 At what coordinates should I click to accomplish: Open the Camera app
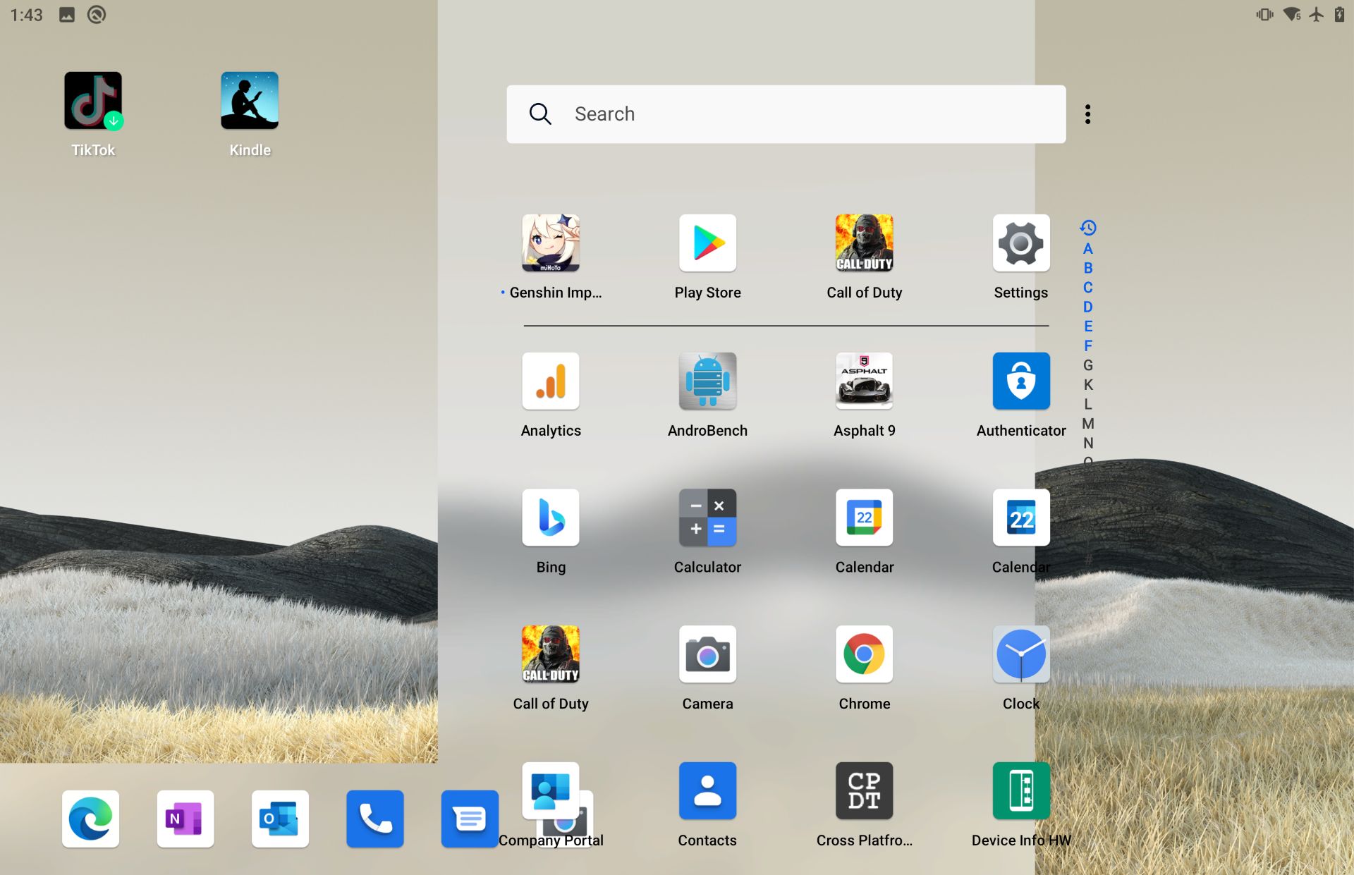pos(707,654)
